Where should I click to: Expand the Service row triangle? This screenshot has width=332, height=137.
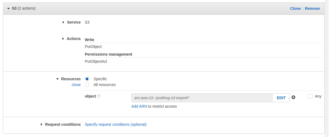click(63, 22)
